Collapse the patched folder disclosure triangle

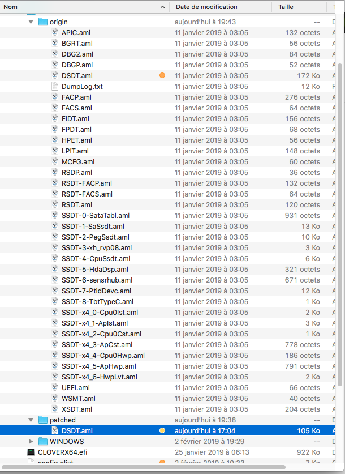coord(31,420)
